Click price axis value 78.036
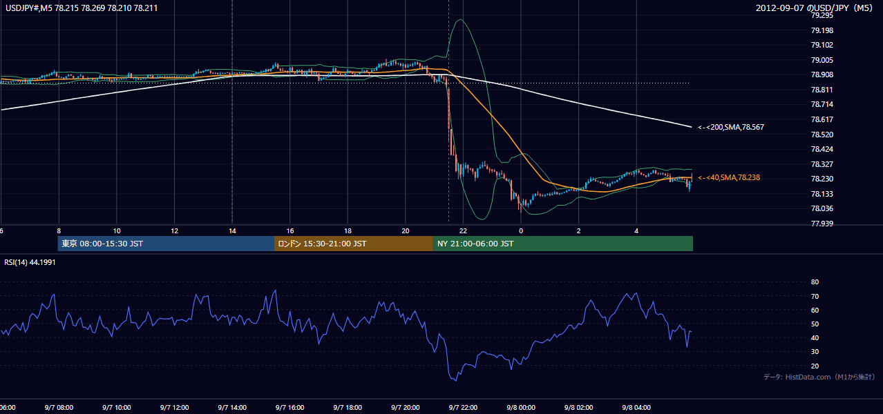The image size is (883, 414). 821,208
